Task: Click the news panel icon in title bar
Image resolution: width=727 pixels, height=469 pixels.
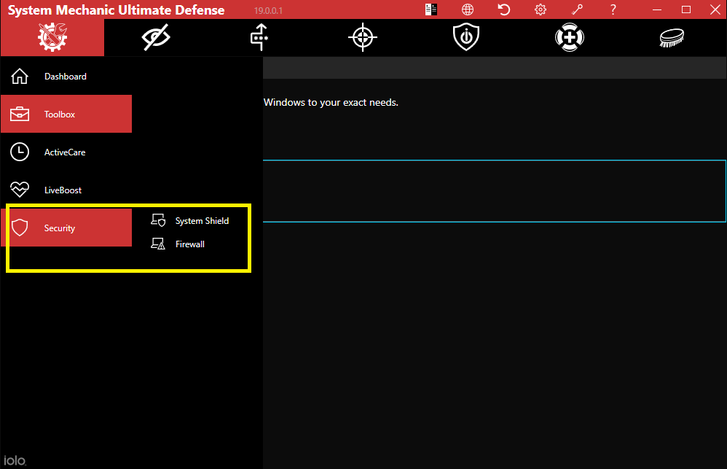Action: [431, 9]
